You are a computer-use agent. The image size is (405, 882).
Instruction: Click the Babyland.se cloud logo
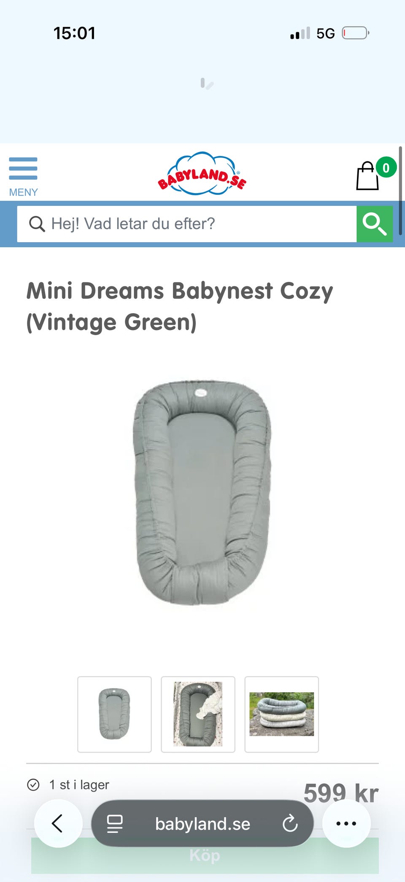pos(202,174)
